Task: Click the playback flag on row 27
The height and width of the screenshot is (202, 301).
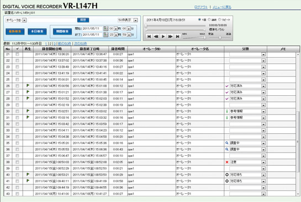Action: [x=28, y=92]
